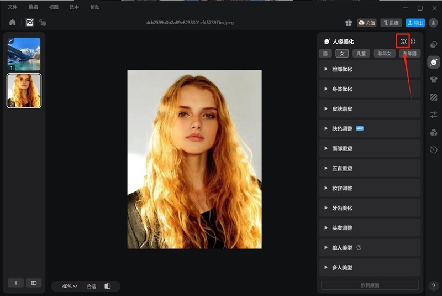
Task: Open the adjustment sliders tool in right sidebar
Action: point(434,115)
